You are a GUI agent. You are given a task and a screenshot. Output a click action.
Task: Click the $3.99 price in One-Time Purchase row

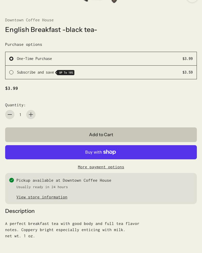(x=187, y=59)
